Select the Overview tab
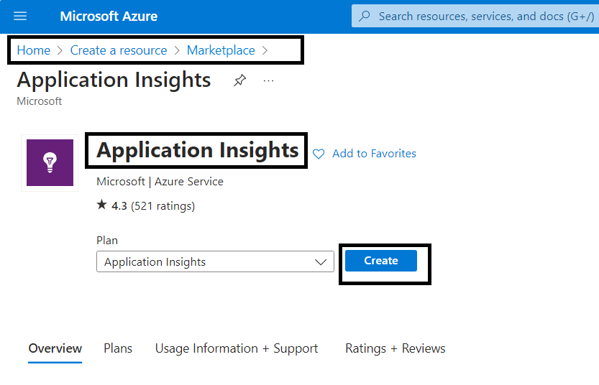 [x=55, y=348]
